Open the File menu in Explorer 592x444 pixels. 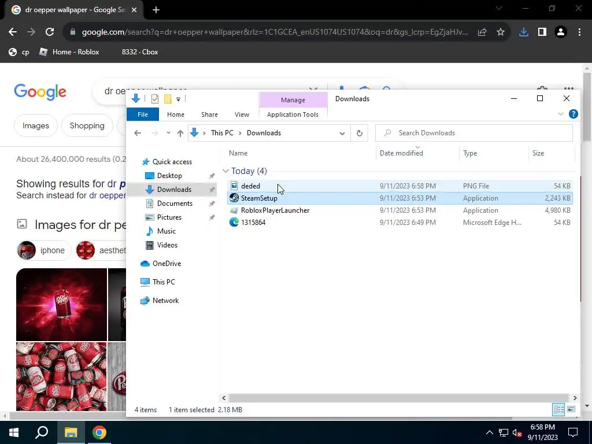[143, 114]
